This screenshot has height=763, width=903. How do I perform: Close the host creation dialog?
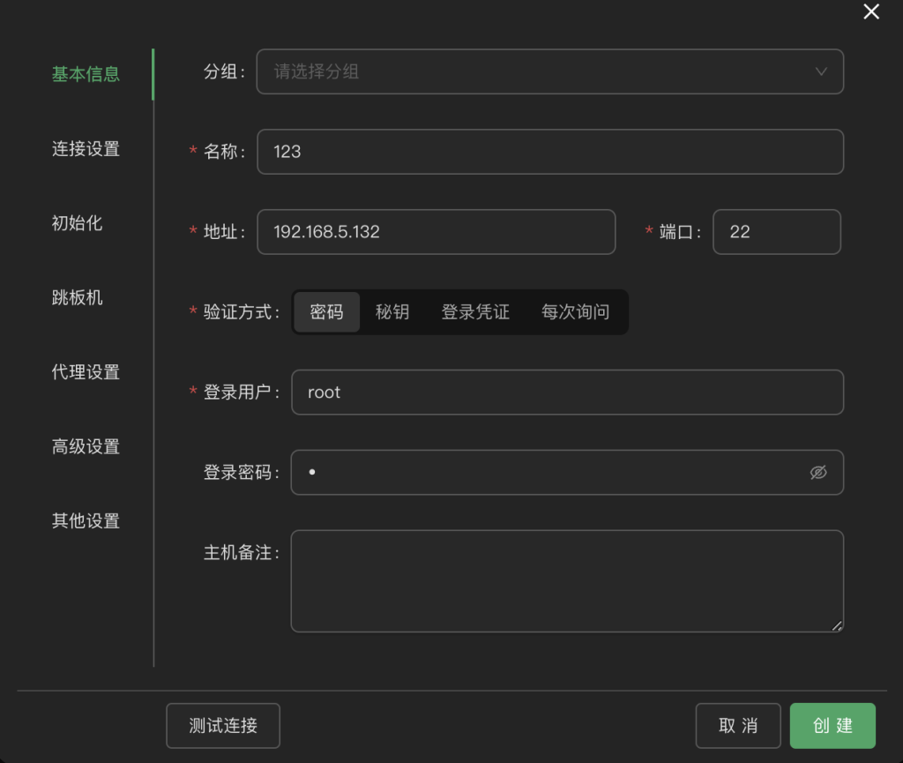871,11
